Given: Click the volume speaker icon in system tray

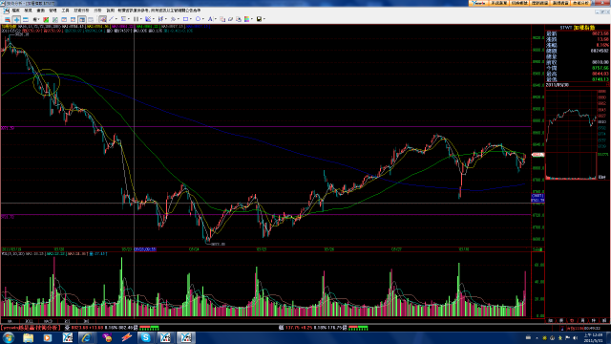Looking at the screenshot, I should [x=575, y=337].
